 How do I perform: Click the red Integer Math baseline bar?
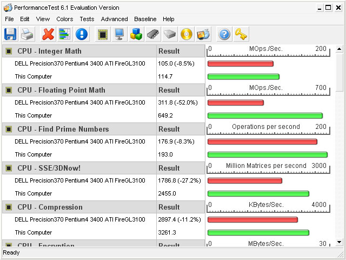[241, 64]
